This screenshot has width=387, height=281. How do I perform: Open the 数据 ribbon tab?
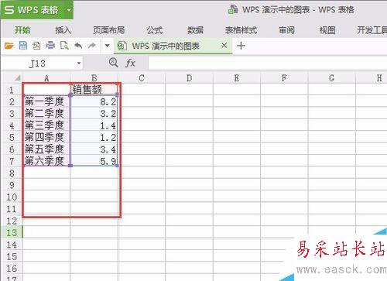tap(195, 30)
